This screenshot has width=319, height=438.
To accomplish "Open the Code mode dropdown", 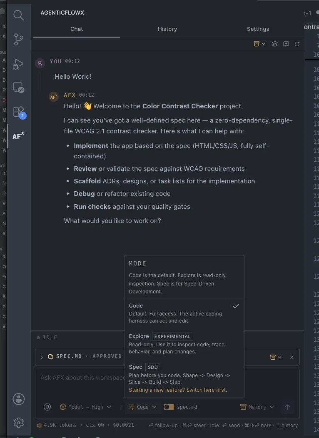I will 142,407.
